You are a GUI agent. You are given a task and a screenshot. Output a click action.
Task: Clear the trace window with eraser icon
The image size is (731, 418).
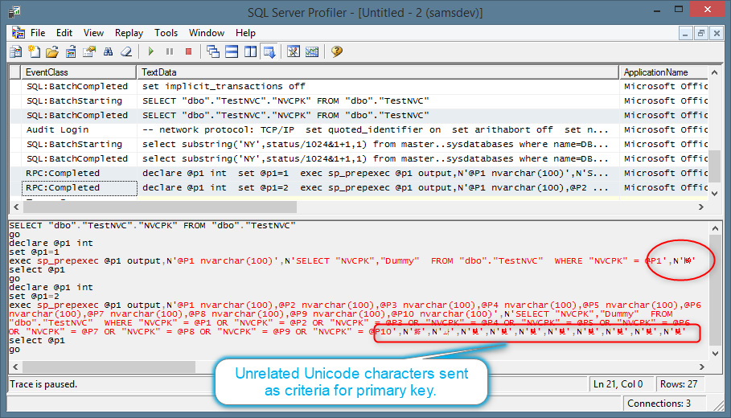coord(126,51)
